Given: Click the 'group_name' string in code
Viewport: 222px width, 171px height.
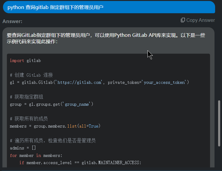Looking at the screenshot, I should click(x=77, y=105).
